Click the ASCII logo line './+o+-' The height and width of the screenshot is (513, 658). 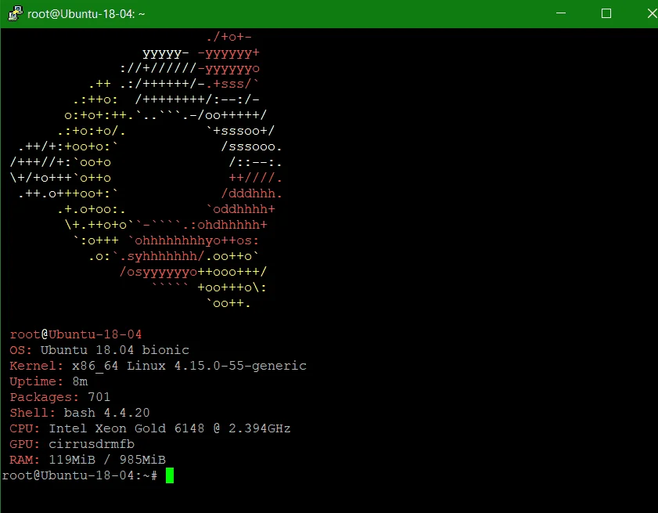[228, 37]
